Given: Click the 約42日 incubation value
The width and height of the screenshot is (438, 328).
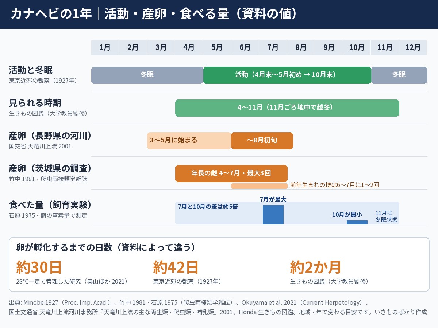Looking at the screenshot, I should 176,267.
